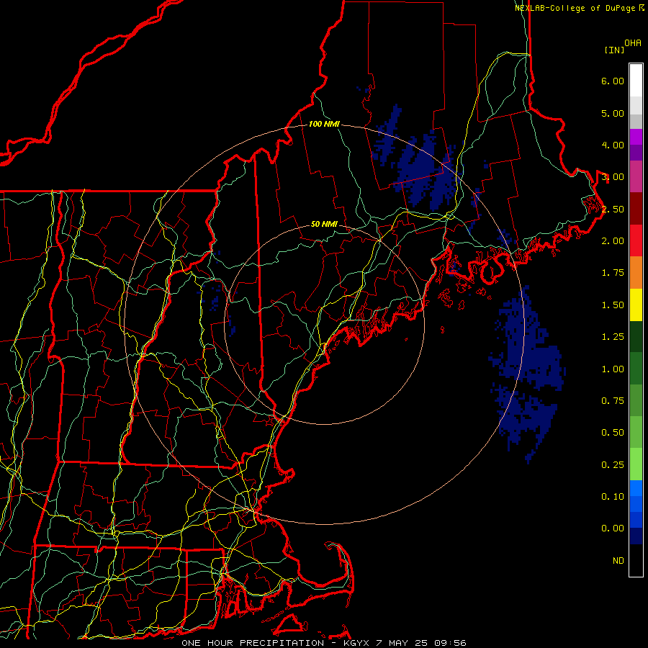Select the 0.00 legend value
Viewport: 648px width, 648px height.
(x=613, y=528)
